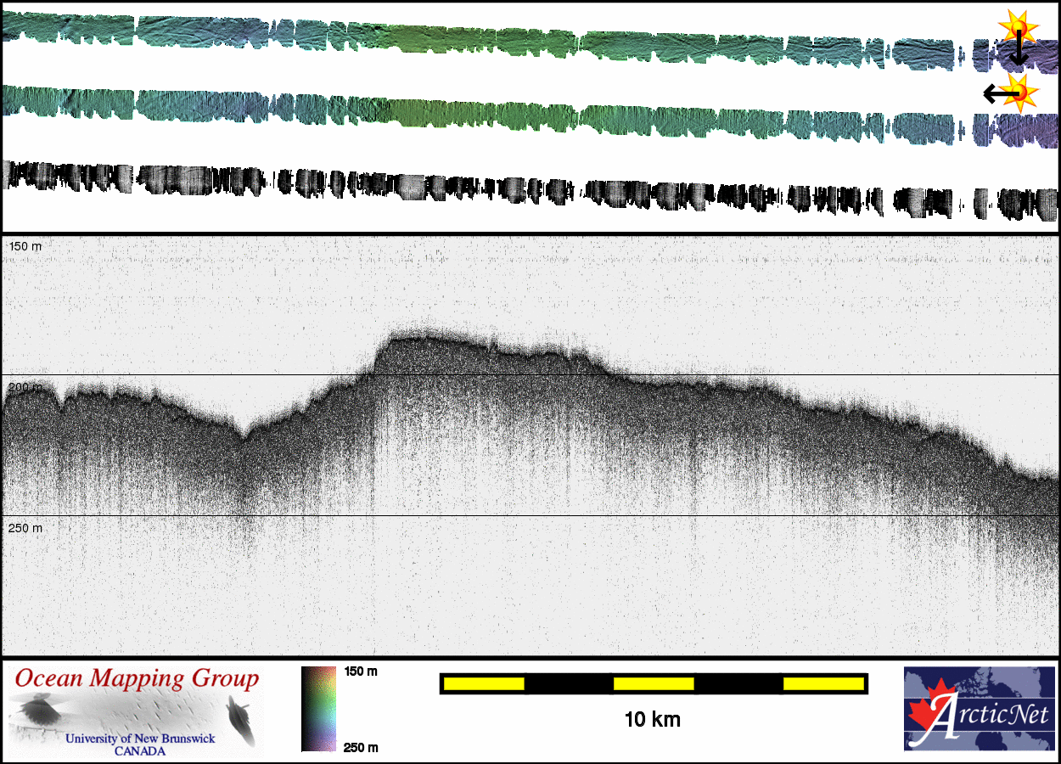This screenshot has width=1061, height=764.
Task: Click the black downward-pointing illumination arrowhead
Action: (x=1018, y=59)
